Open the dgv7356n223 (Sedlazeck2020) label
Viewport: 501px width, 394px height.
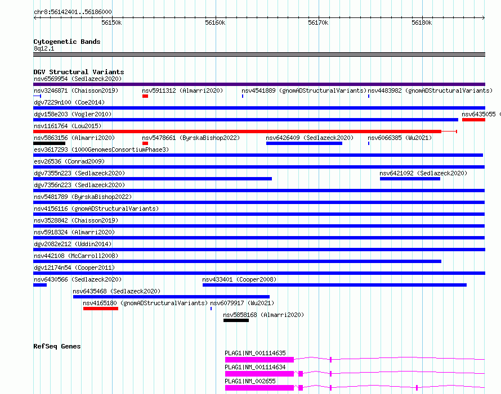click(79, 185)
